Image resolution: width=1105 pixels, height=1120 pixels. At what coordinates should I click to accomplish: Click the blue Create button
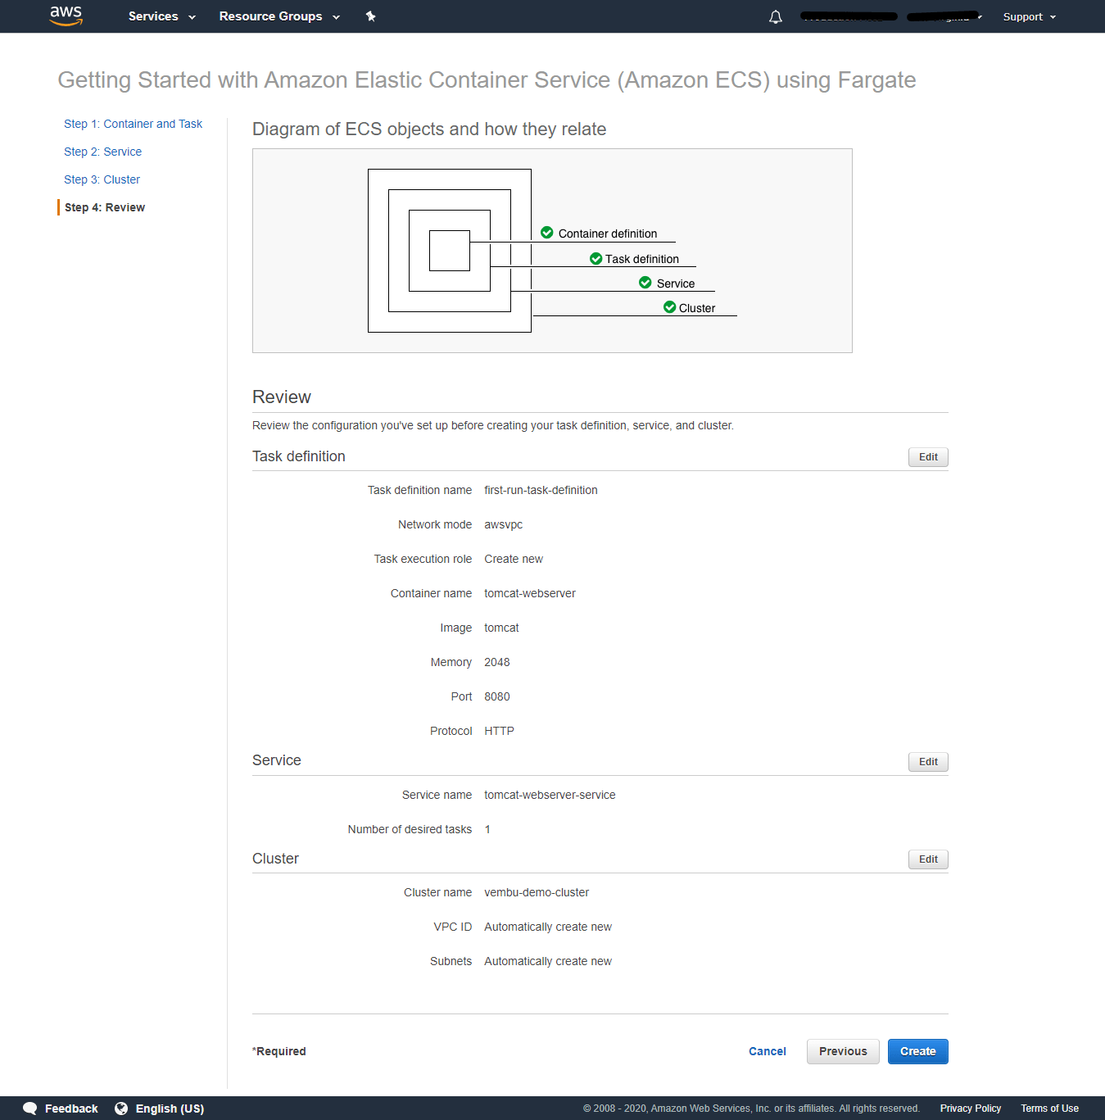point(917,1051)
